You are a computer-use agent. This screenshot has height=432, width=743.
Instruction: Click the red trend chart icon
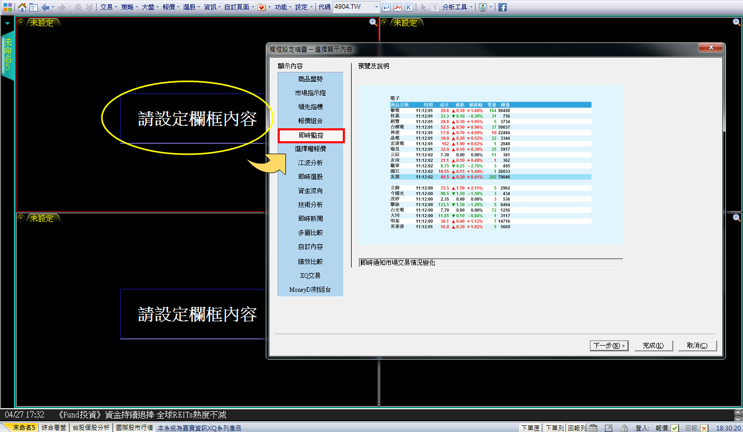[x=398, y=7]
